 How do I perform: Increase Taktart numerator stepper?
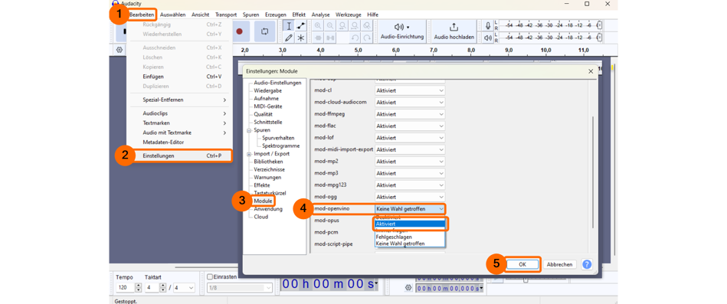[162, 286]
